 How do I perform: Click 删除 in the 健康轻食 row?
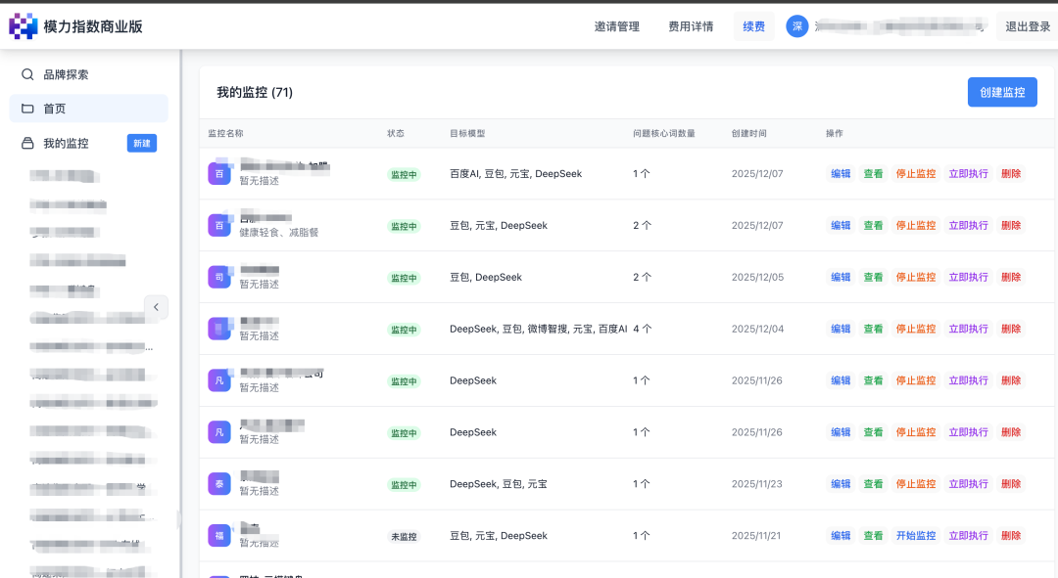pyautogui.click(x=1011, y=226)
